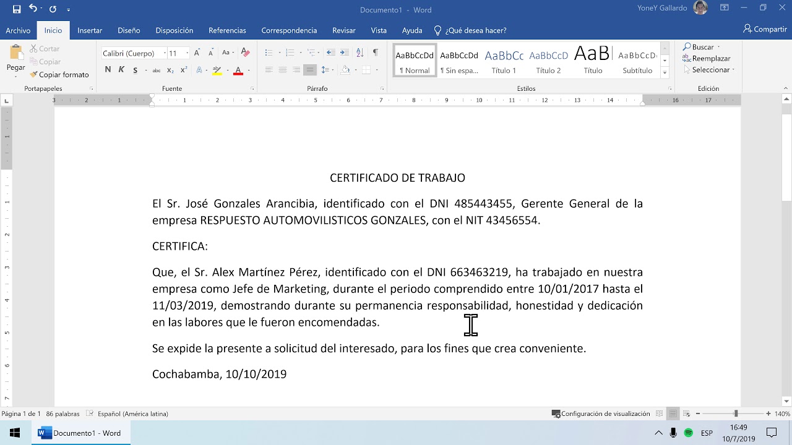This screenshot has height=445, width=792.
Task: Click the clear formatting eraser icon
Action: pyautogui.click(x=245, y=53)
